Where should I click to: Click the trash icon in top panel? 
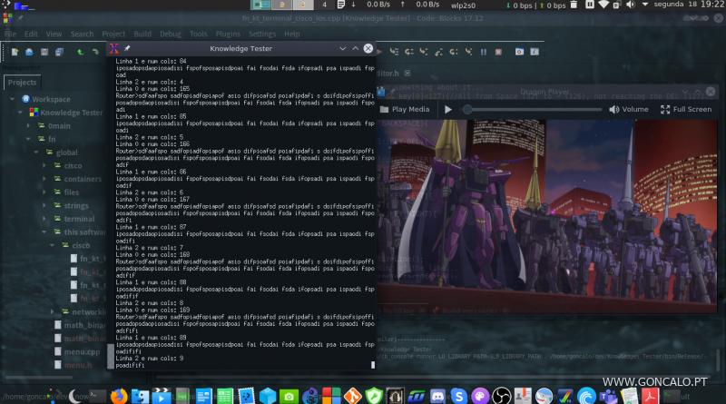click(x=574, y=5)
